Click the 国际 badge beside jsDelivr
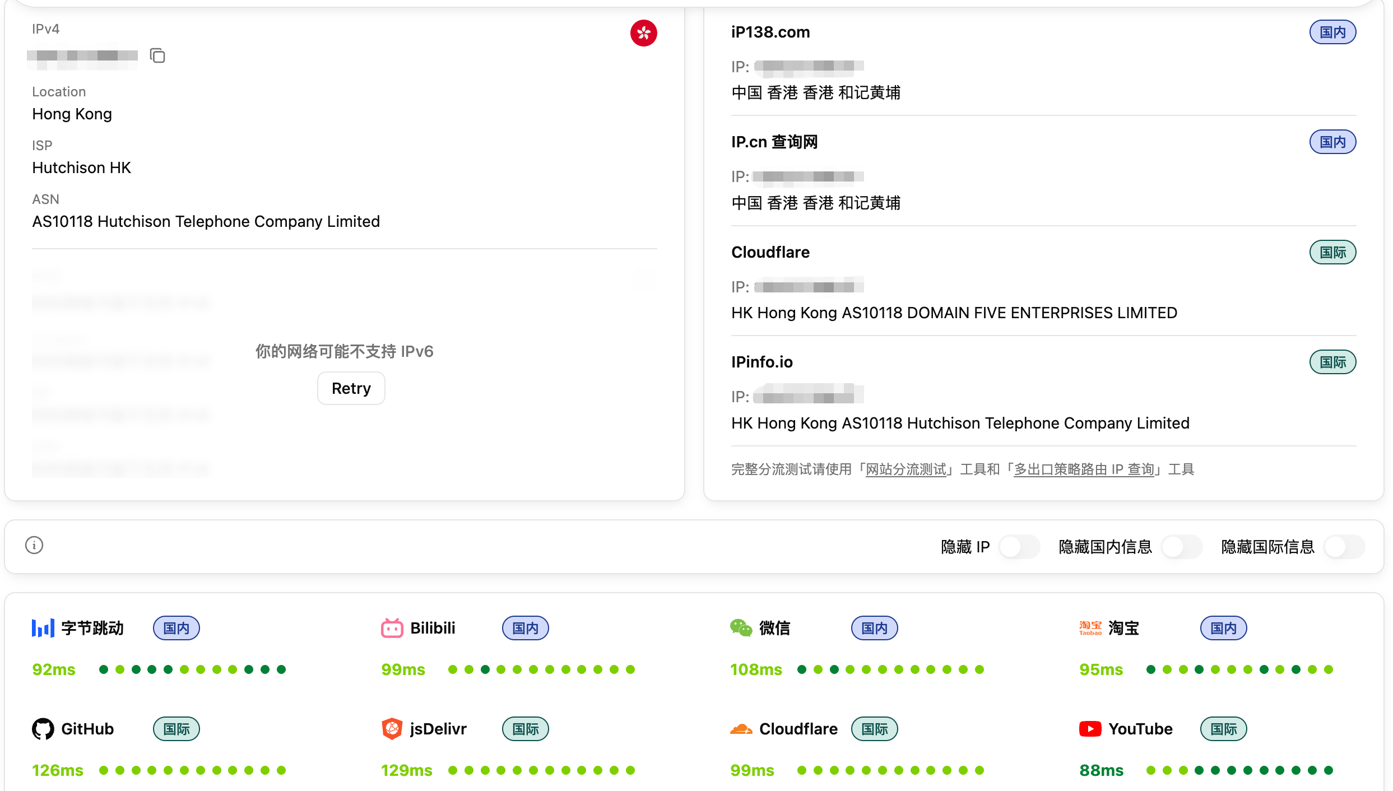Screen dimensions: 1393x791 (526, 729)
